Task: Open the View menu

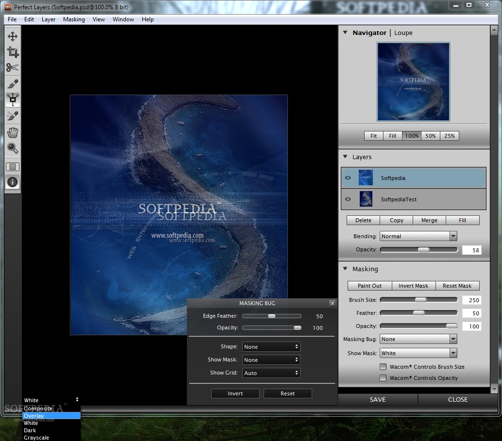Action: click(x=99, y=19)
